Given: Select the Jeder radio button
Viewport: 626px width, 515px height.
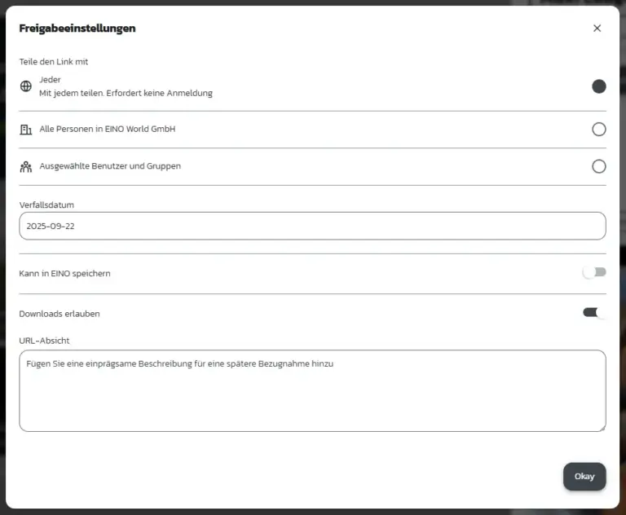Looking at the screenshot, I should pos(599,86).
